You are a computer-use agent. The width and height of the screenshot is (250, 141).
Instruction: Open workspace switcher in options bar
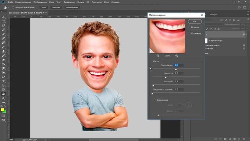pyautogui.click(x=245, y=7)
